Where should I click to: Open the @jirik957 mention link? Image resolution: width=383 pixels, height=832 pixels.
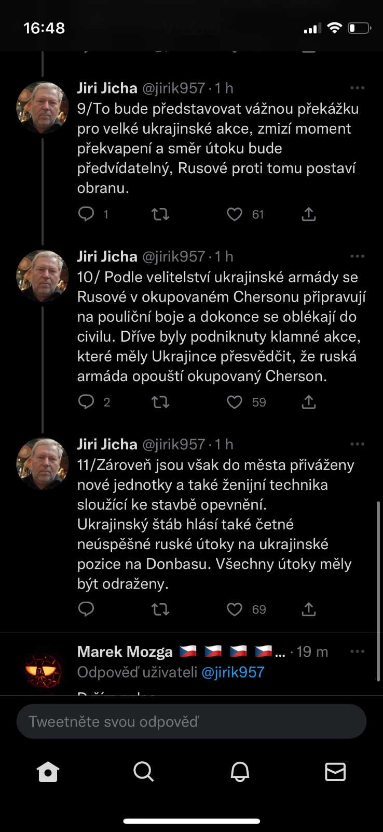232,672
